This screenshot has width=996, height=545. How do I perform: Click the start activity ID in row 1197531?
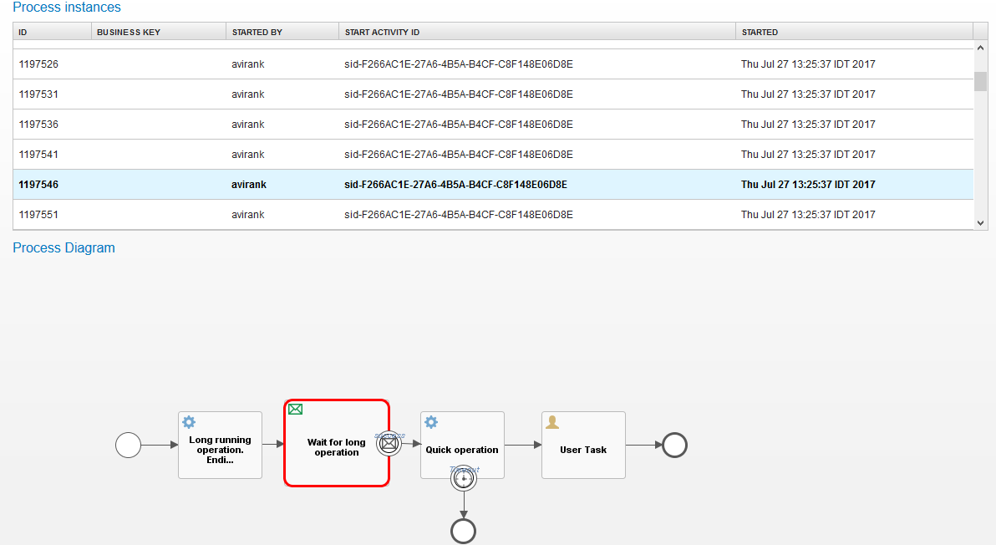click(x=459, y=94)
